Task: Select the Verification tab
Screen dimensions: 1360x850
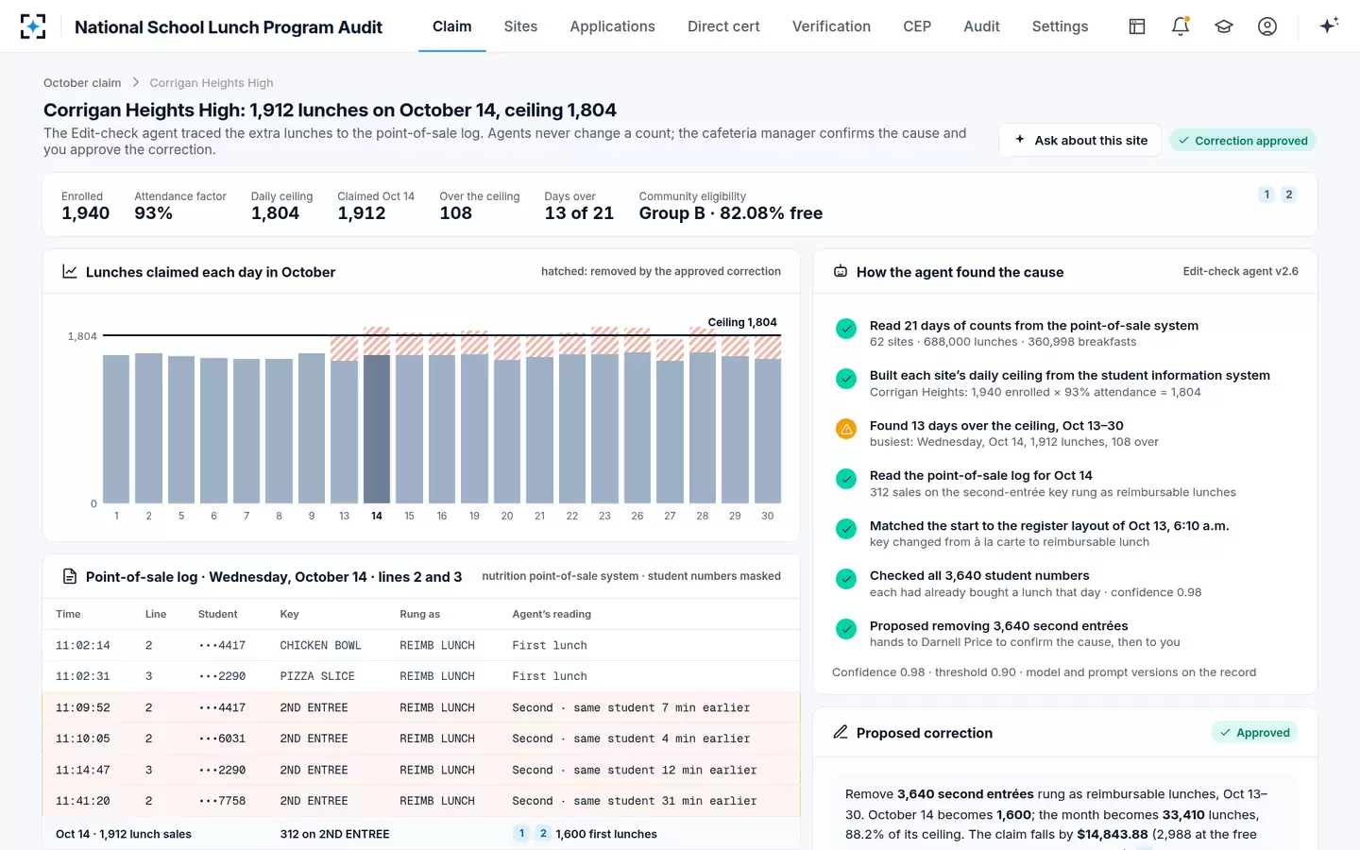Action: 831,26
